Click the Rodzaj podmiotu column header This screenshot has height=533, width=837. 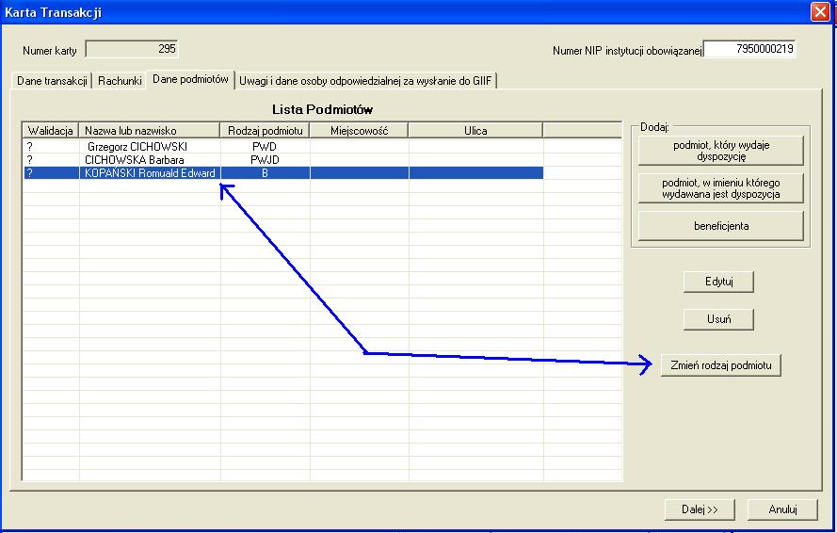click(x=265, y=130)
